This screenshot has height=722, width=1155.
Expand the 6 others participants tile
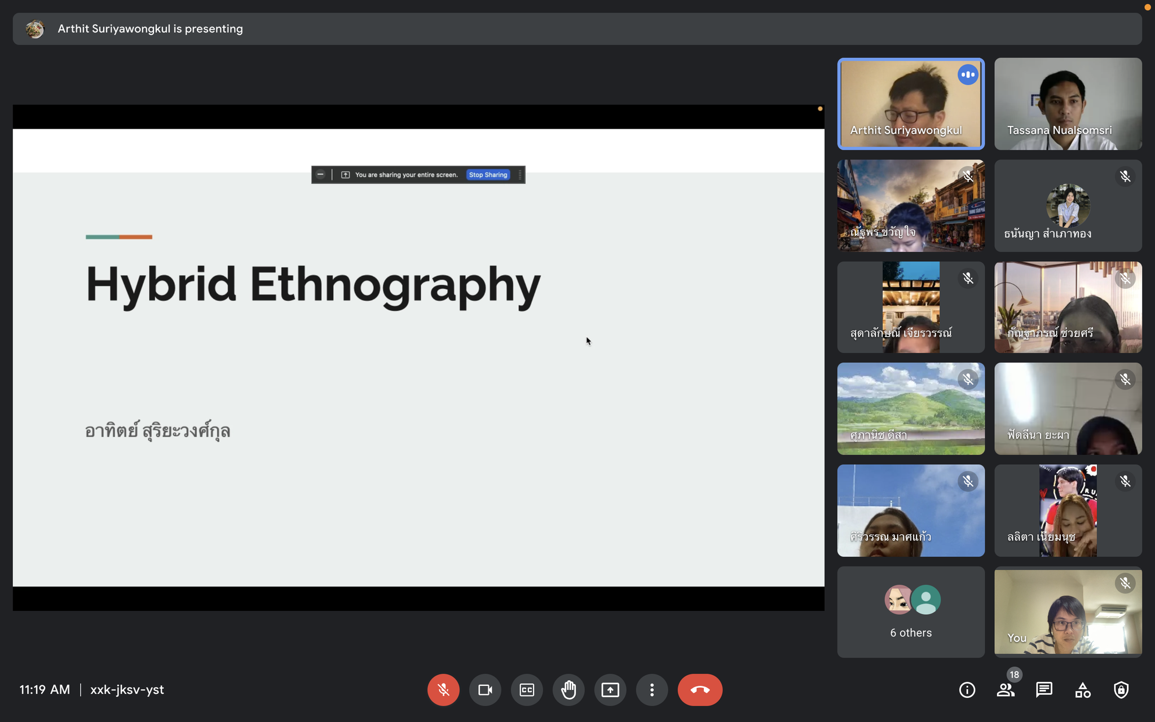pyautogui.click(x=911, y=612)
